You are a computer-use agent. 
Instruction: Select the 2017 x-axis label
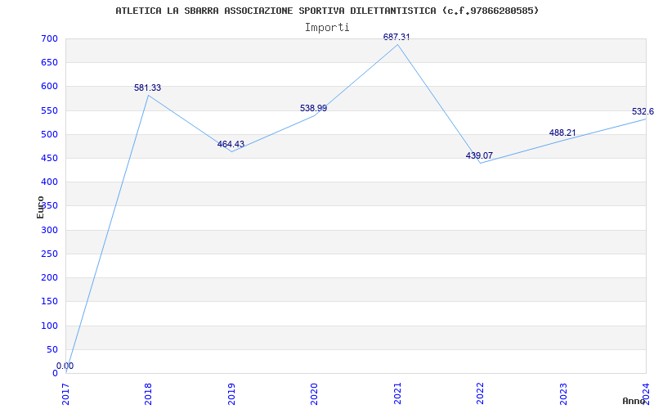[x=65, y=394]
